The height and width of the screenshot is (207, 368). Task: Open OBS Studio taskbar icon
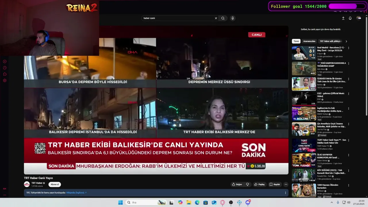pos(231,202)
